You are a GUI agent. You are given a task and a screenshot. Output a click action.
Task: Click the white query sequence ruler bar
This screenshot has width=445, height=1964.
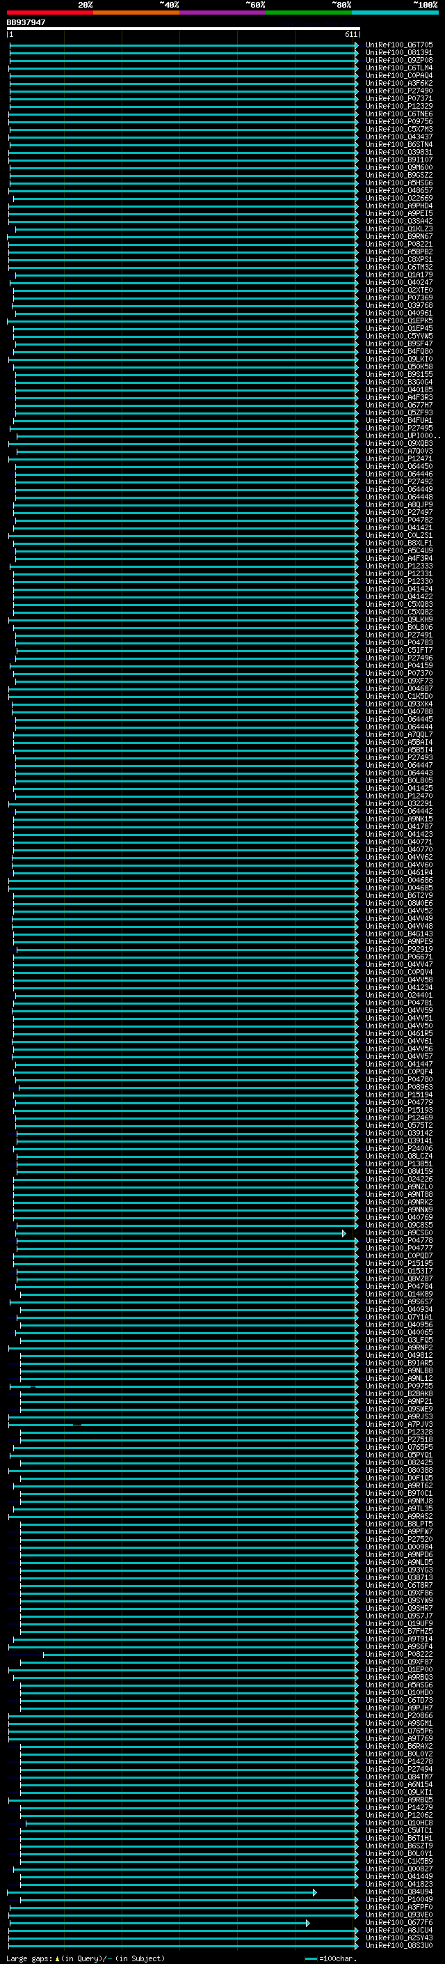pos(184,29)
